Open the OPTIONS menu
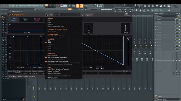 pos(32,6)
